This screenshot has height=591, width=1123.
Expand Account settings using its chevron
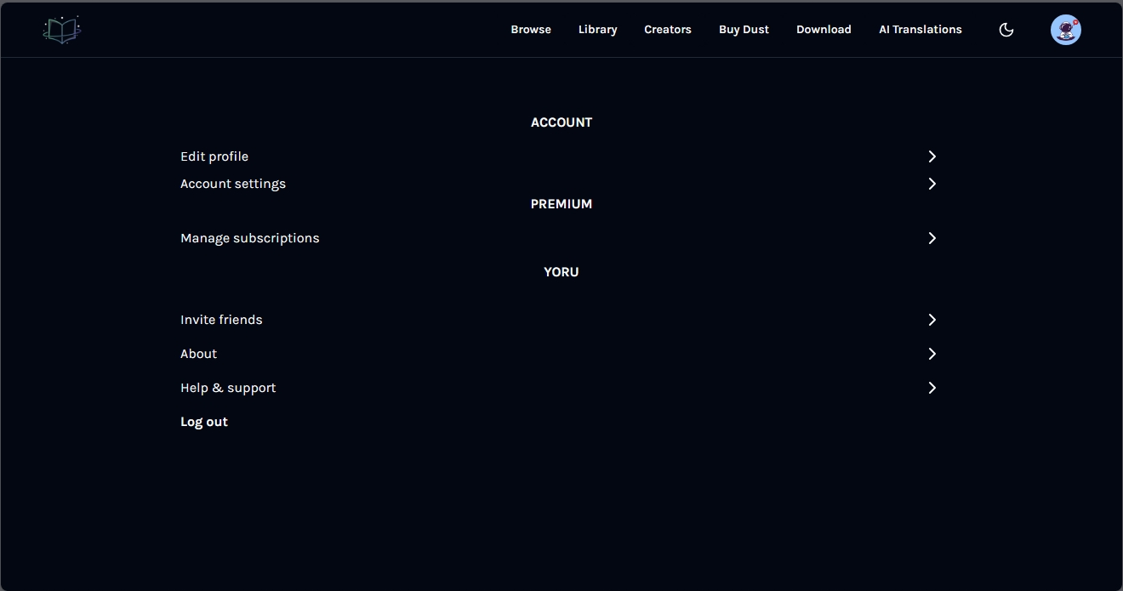[x=932, y=184]
